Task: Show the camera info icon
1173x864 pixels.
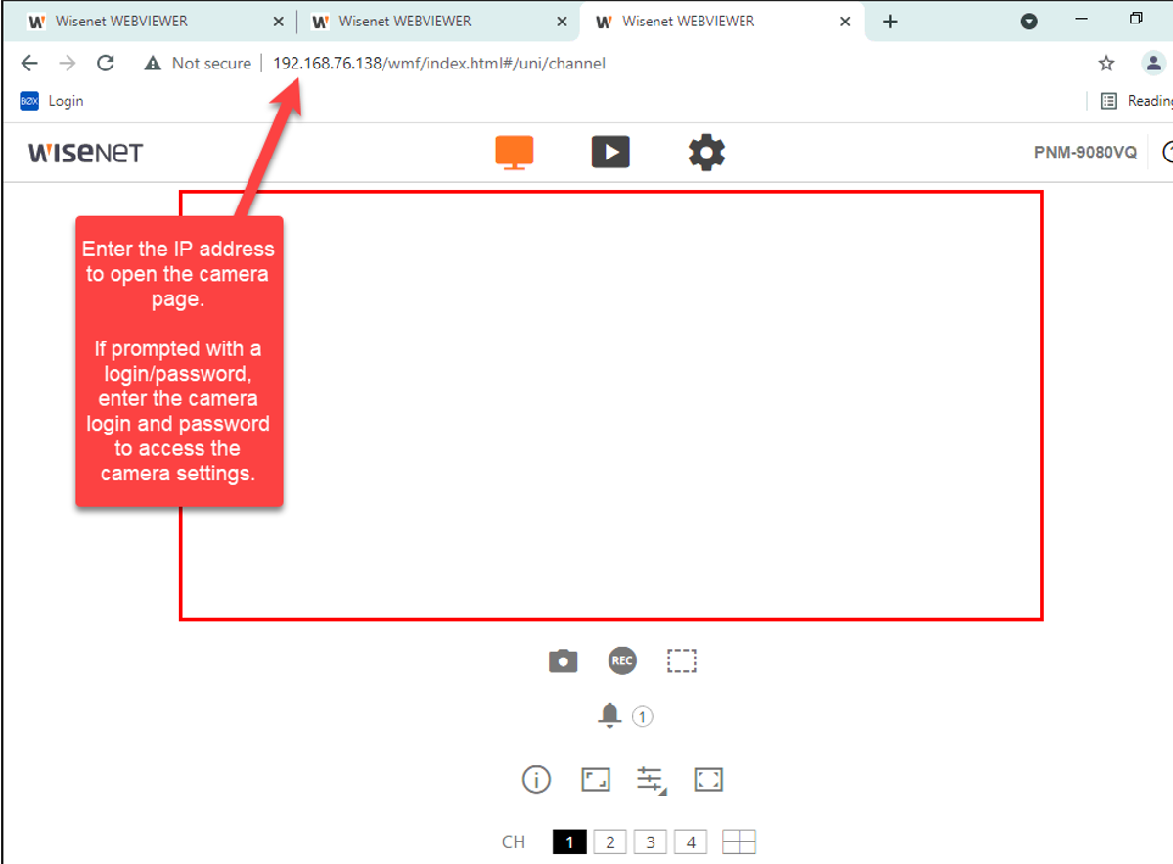Action: [536, 780]
